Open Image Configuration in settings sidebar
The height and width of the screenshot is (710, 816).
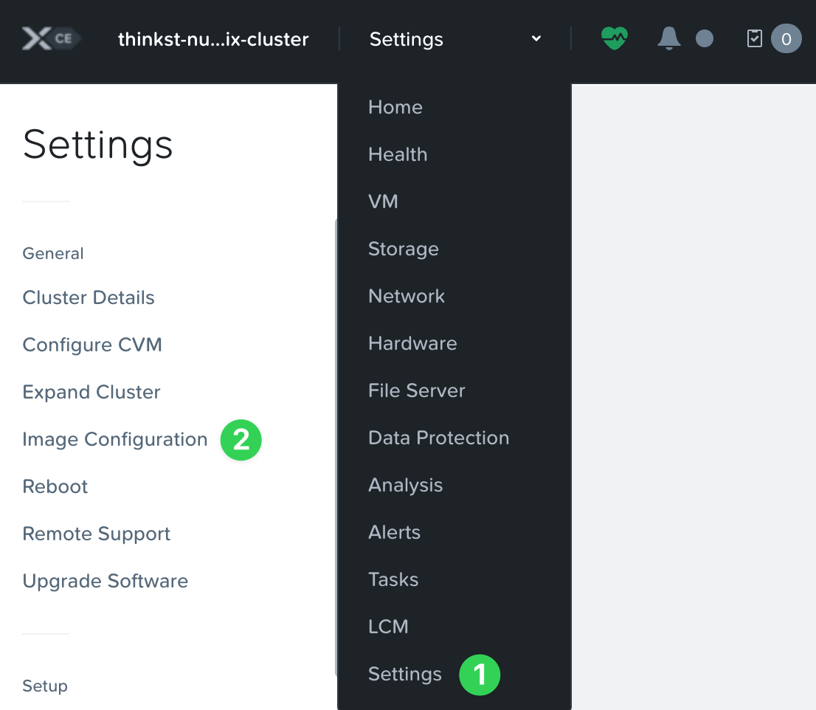click(115, 439)
